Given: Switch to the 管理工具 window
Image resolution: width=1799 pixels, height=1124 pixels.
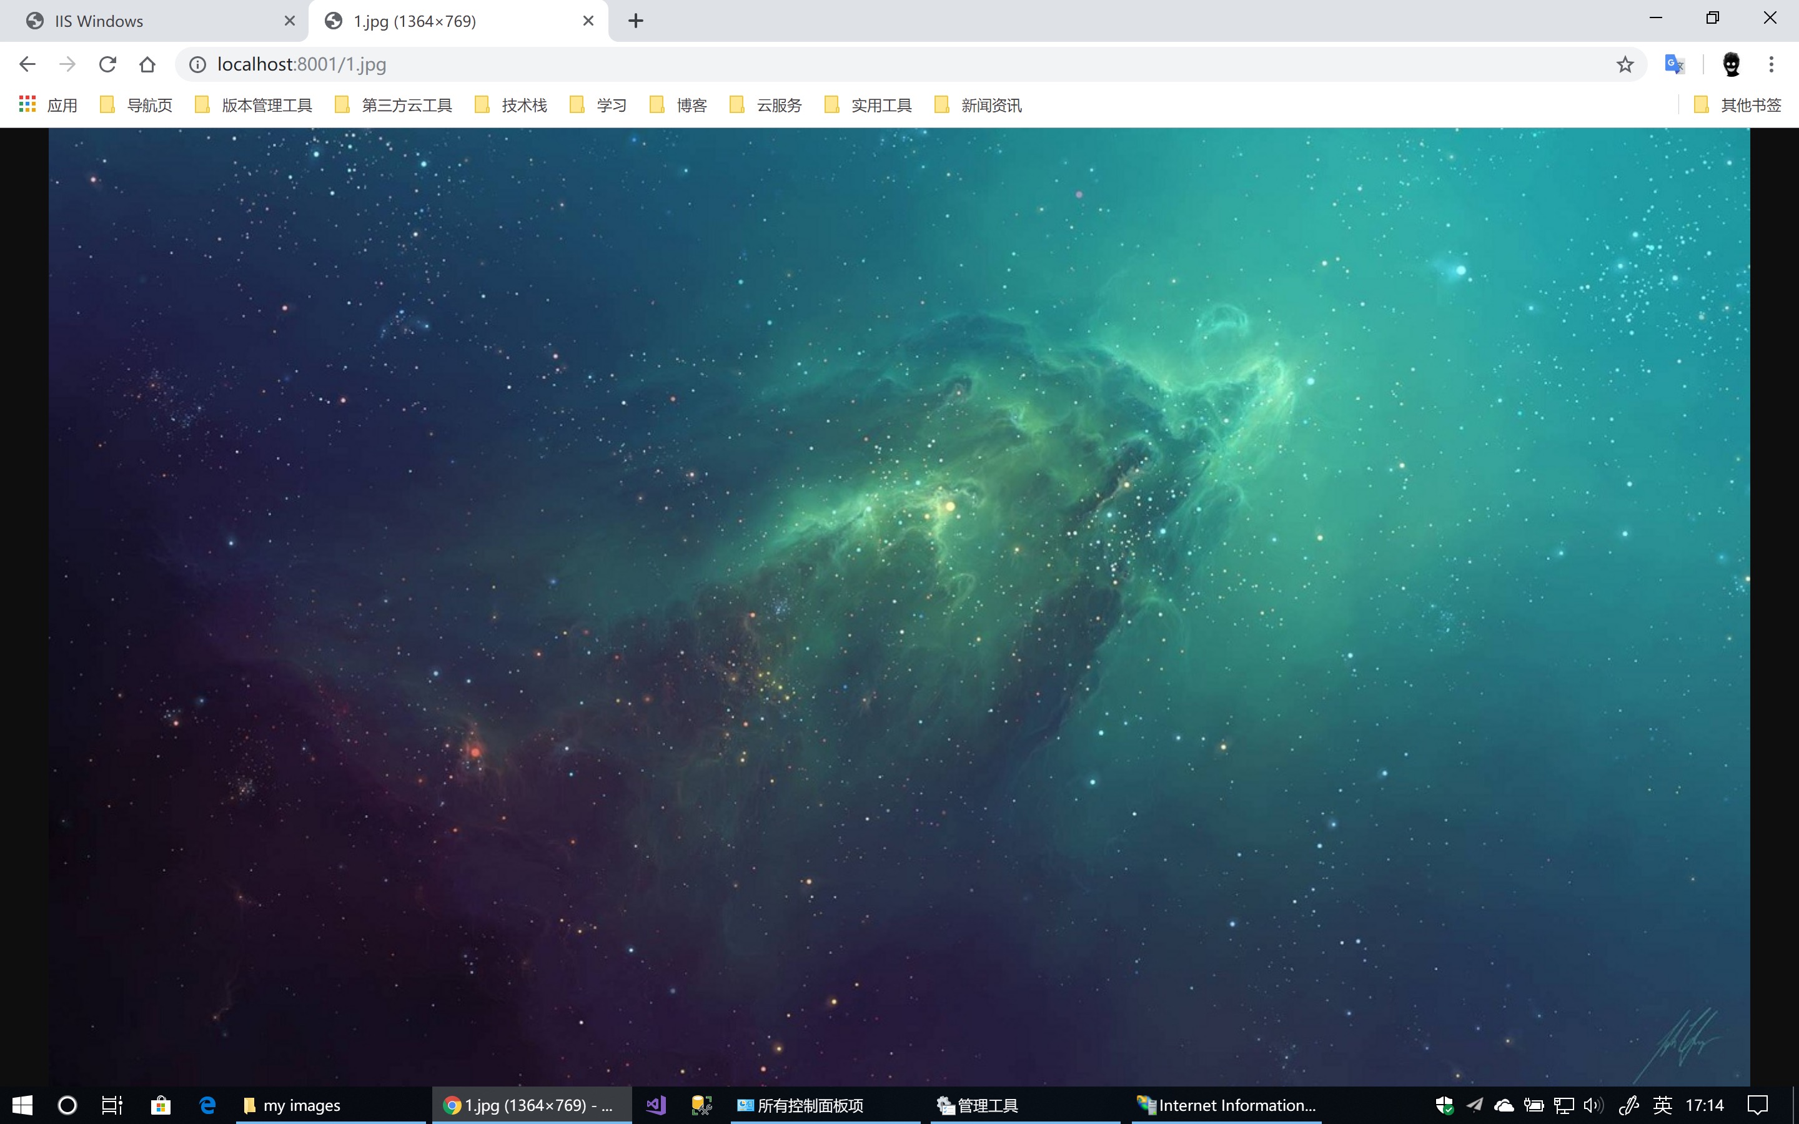Looking at the screenshot, I should tap(1026, 1105).
